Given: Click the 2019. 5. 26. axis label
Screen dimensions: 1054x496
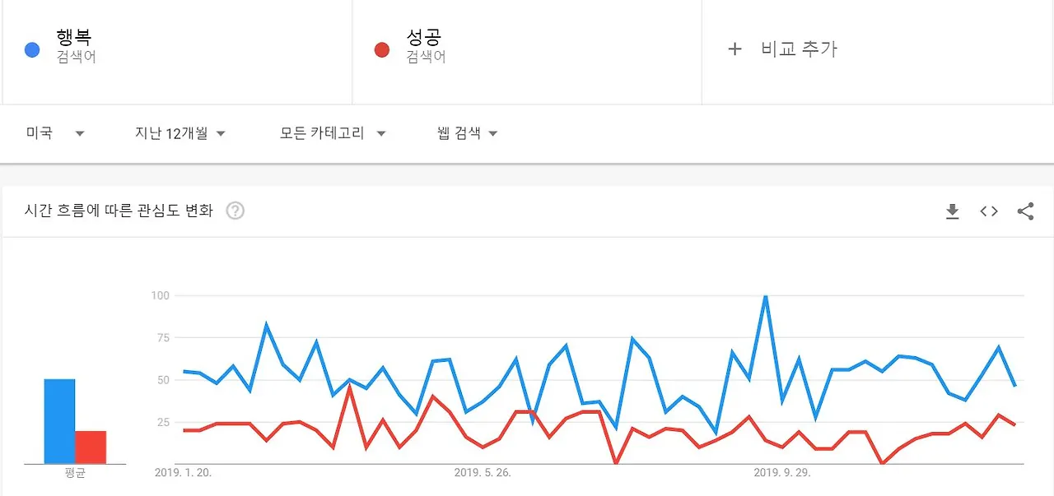Looking at the screenshot, I should click(x=483, y=472).
